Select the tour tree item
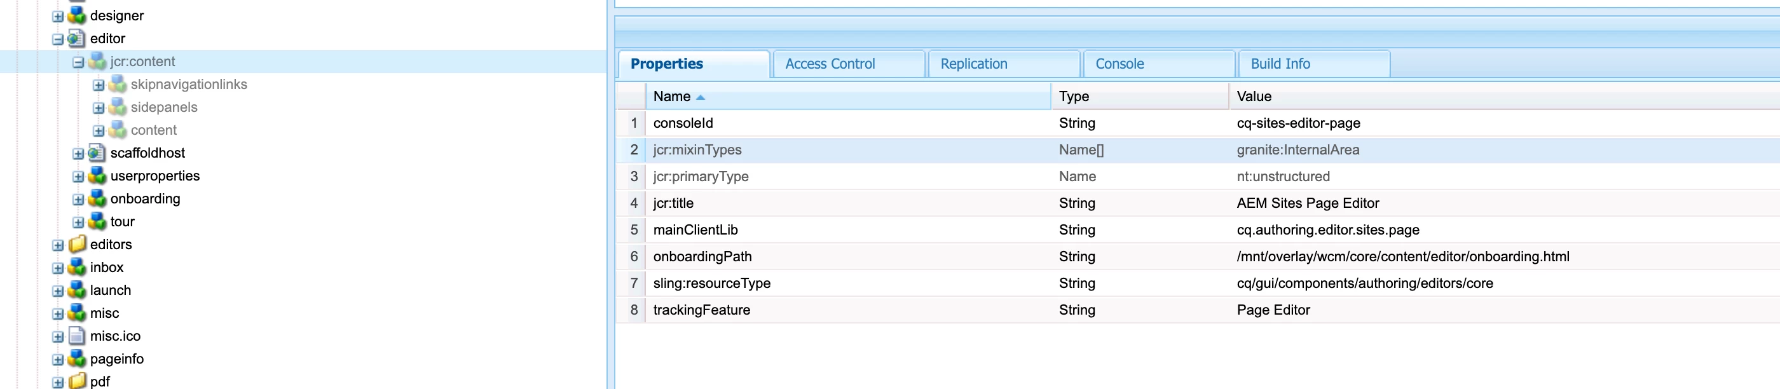Image resolution: width=1780 pixels, height=389 pixels. (x=122, y=222)
